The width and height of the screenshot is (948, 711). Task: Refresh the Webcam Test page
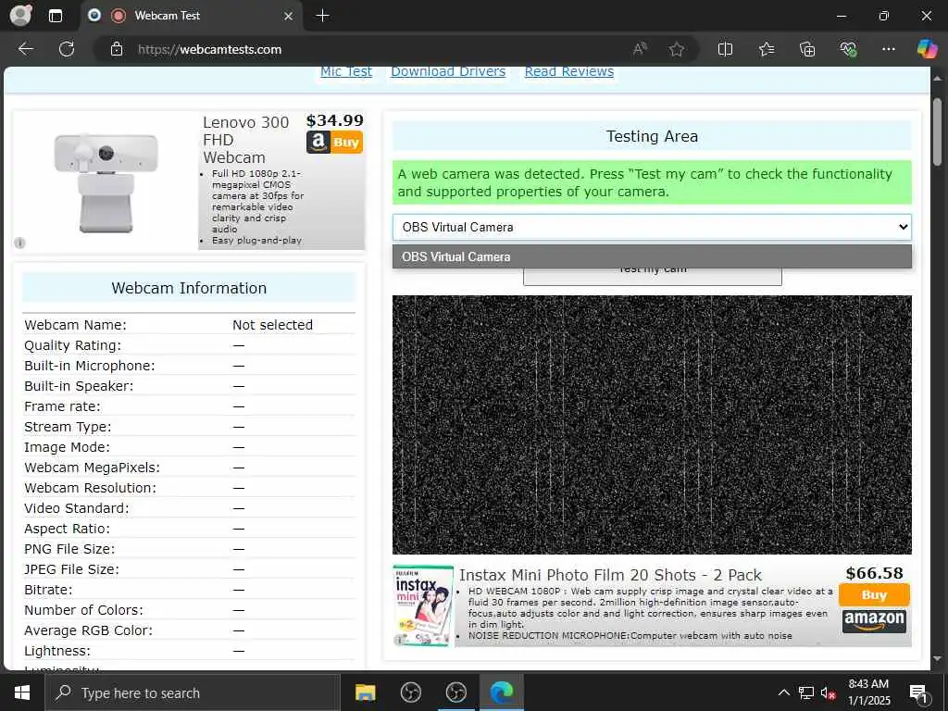tap(67, 49)
